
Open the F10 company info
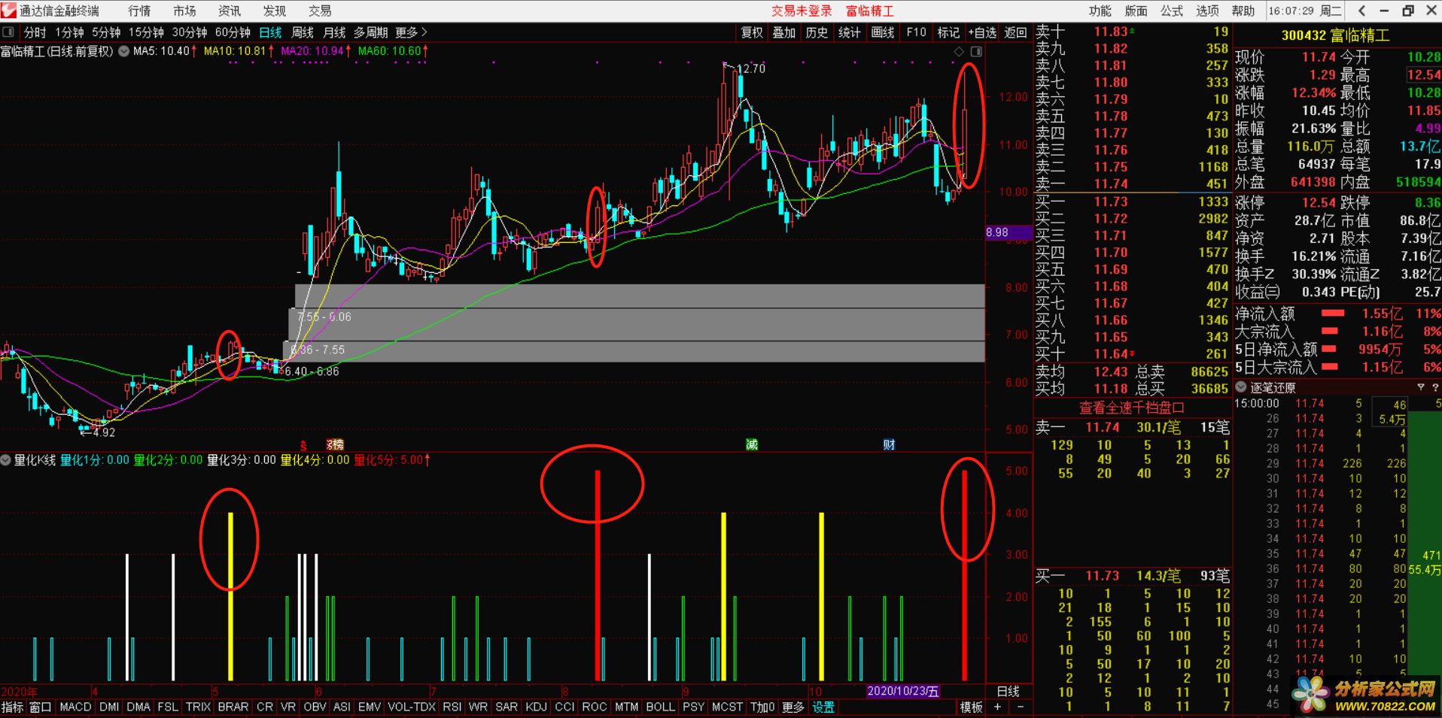[x=916, y=32]
